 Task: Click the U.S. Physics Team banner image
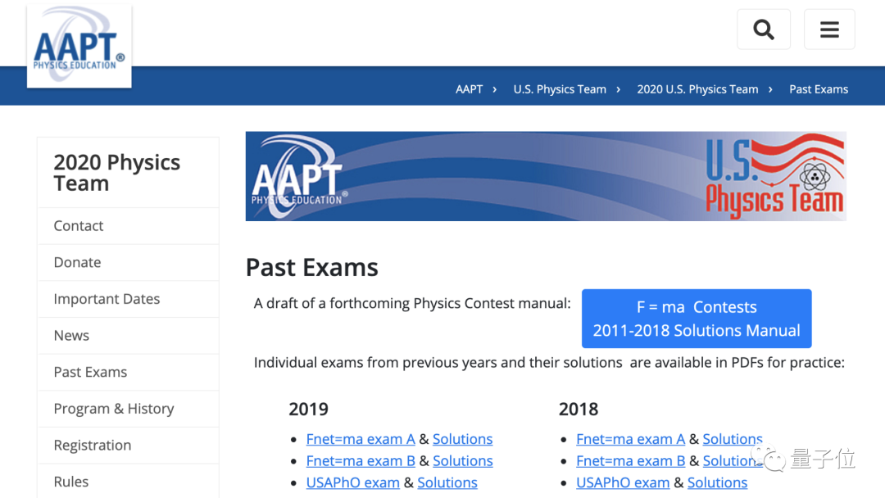(x=546, y=176)
